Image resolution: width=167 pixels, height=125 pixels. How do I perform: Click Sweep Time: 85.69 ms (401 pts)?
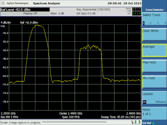tap(121, 117)
